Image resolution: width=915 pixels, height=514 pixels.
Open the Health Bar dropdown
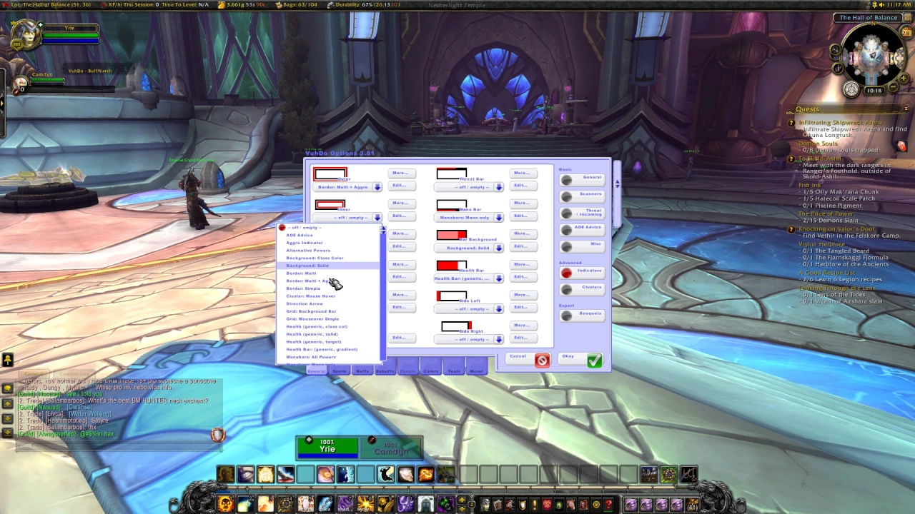pyautogui.click(x=470, y=278)
